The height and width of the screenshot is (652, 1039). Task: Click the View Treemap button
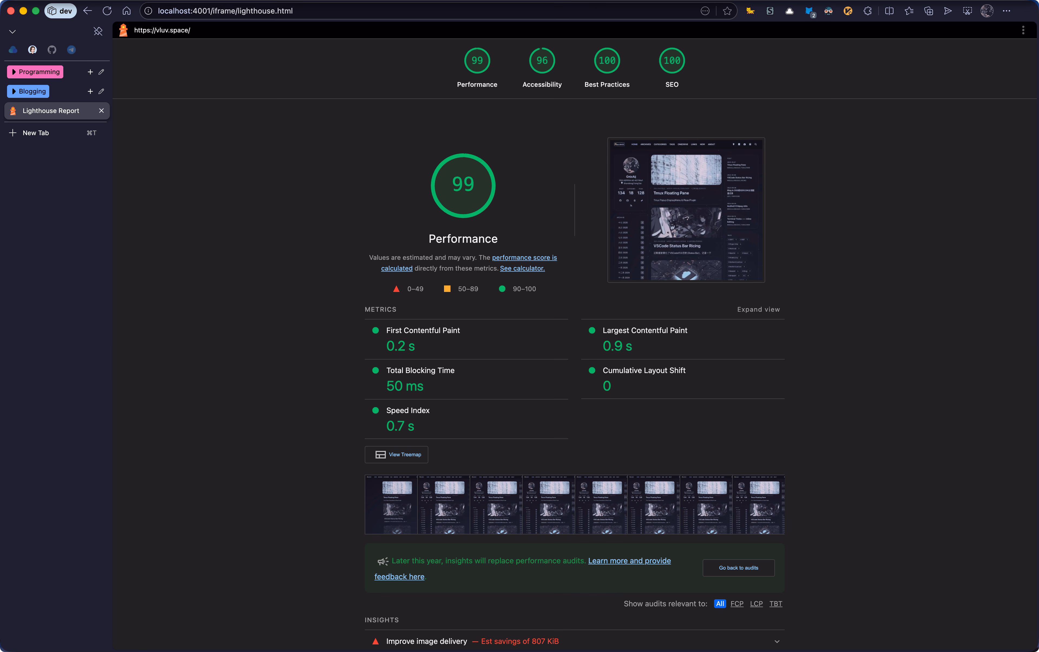[396, 455]
